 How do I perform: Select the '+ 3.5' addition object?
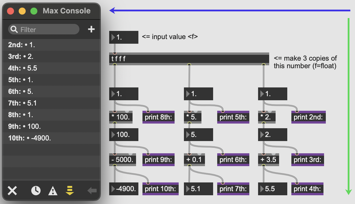(x=268, y=160)
